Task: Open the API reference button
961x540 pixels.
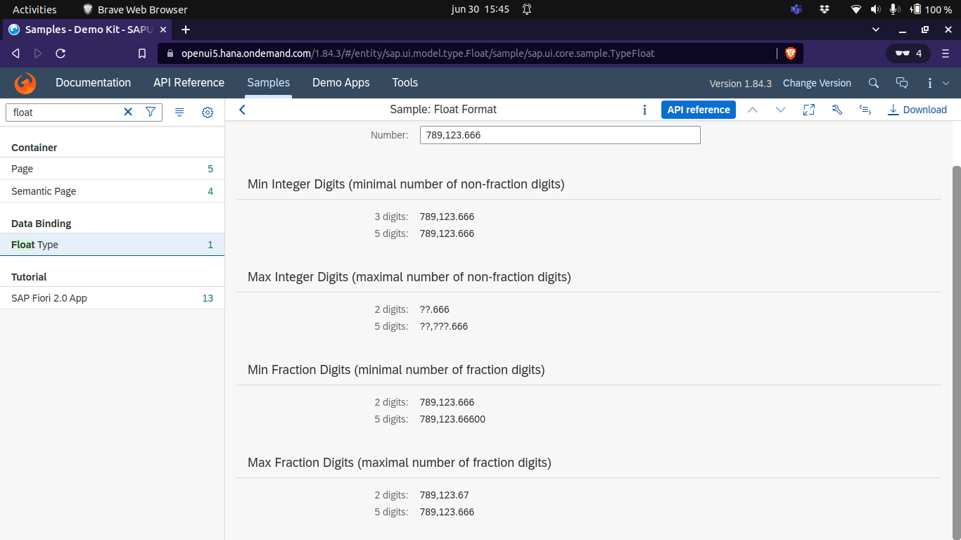Action: tap(698, 110)
